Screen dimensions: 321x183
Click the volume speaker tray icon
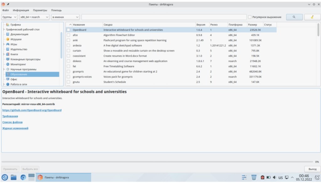tap(274, 177)
